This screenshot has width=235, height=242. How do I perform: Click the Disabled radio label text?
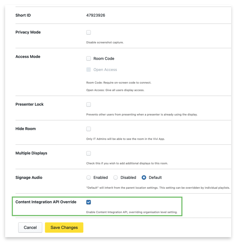click(128, 178)
